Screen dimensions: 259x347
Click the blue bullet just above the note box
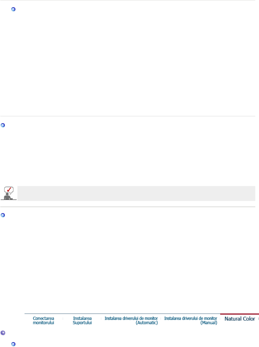click(3, 126)
